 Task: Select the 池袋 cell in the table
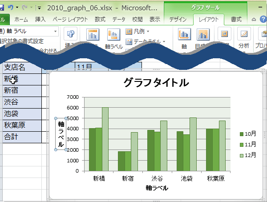(22, 114)
